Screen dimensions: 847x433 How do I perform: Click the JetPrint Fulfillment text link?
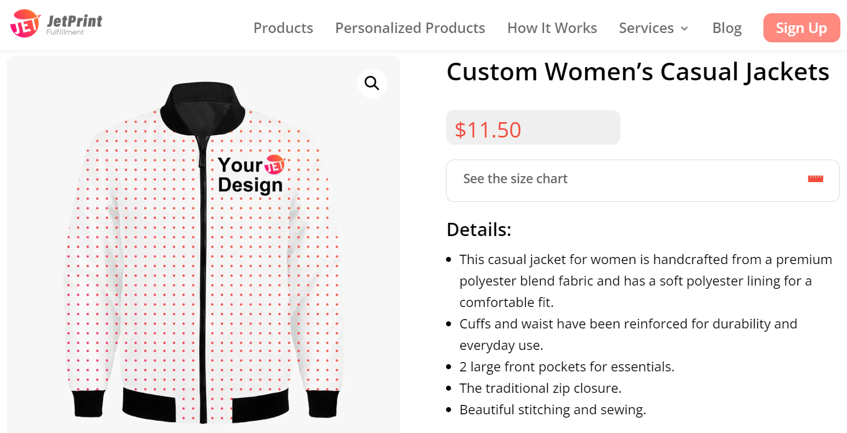(x=74, y=23)
